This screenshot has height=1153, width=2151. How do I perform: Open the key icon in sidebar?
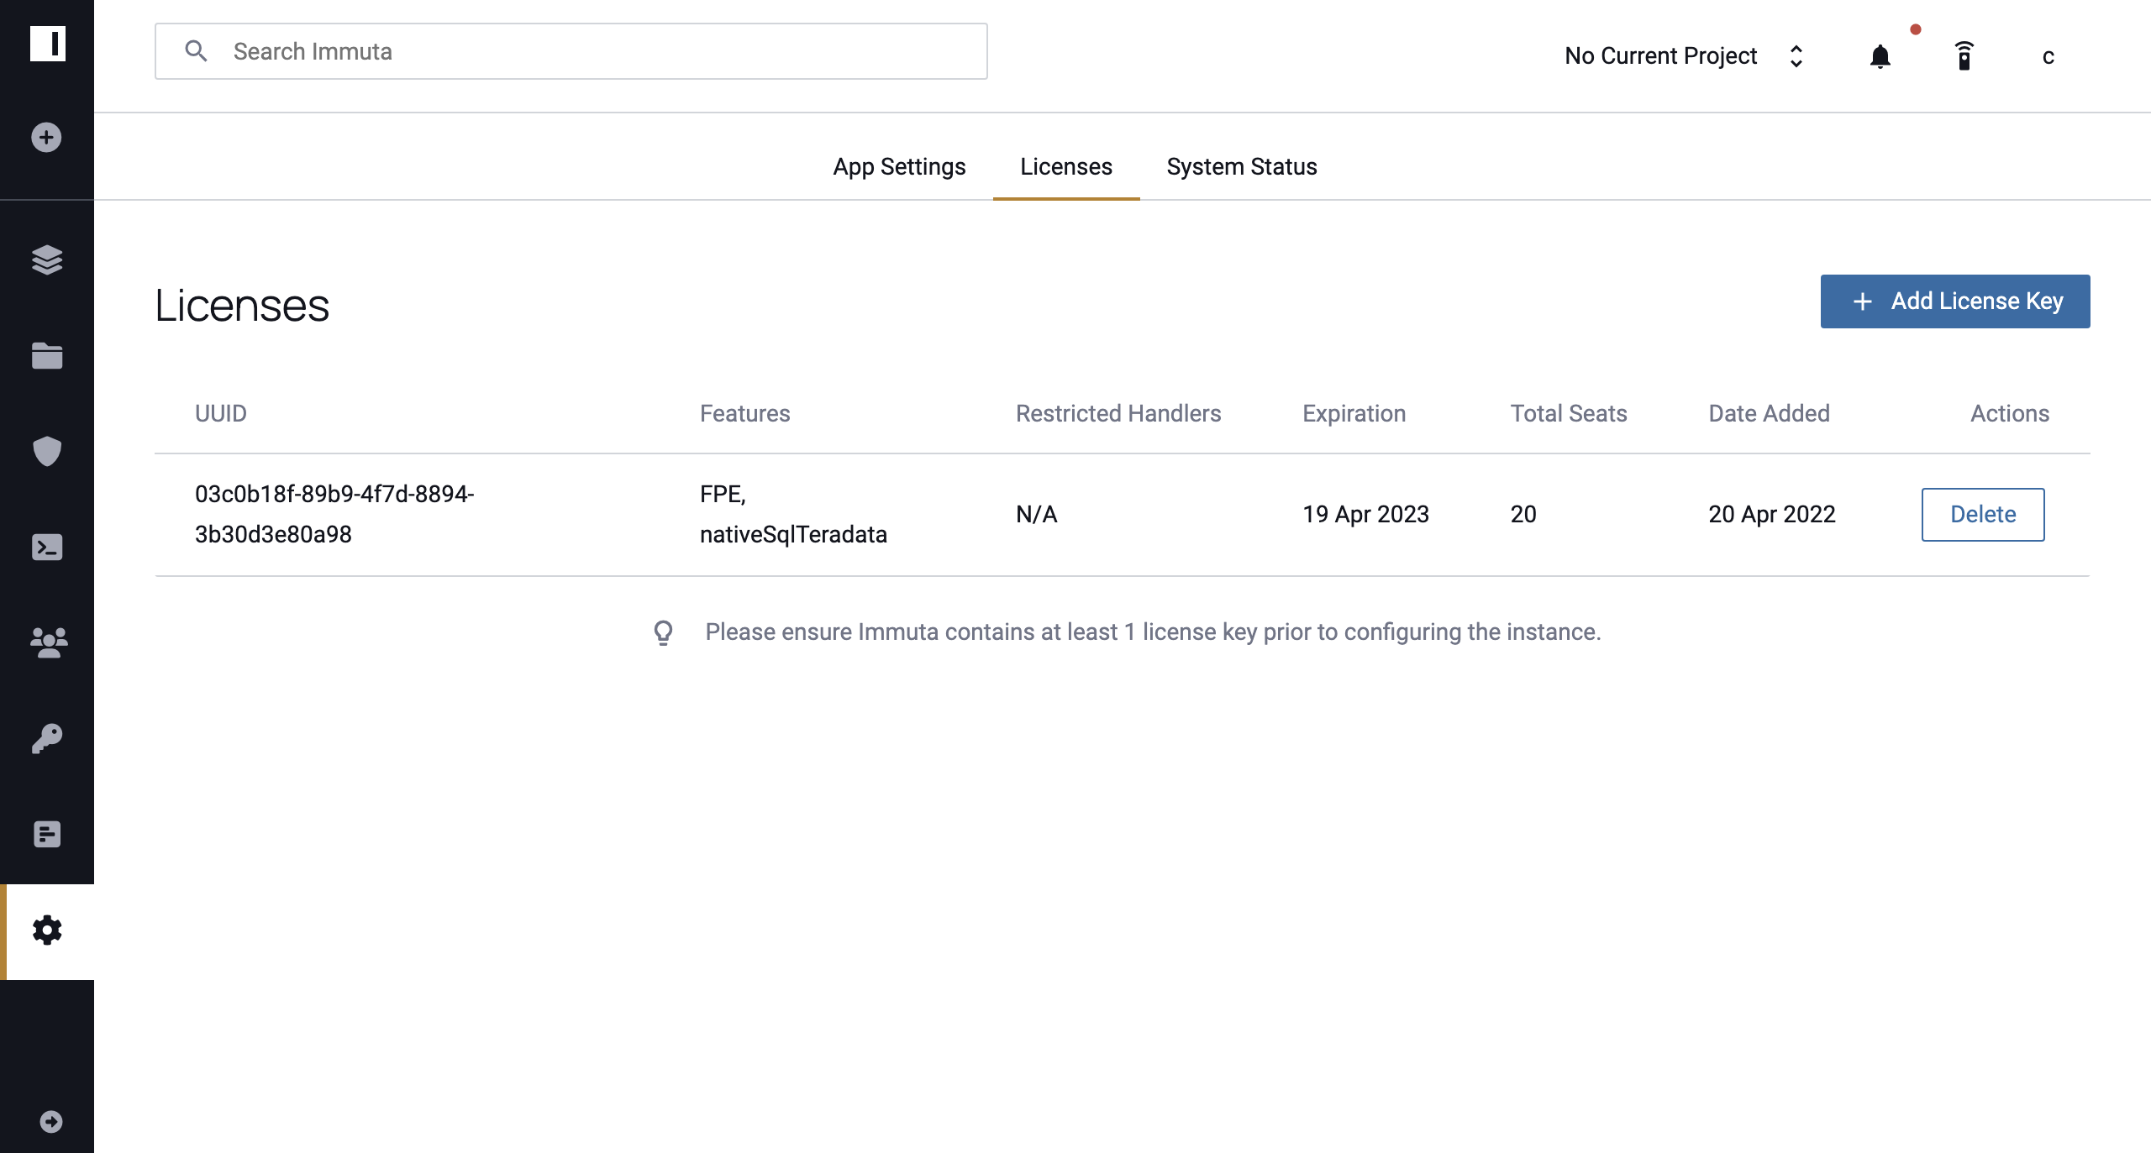point(47,739)
